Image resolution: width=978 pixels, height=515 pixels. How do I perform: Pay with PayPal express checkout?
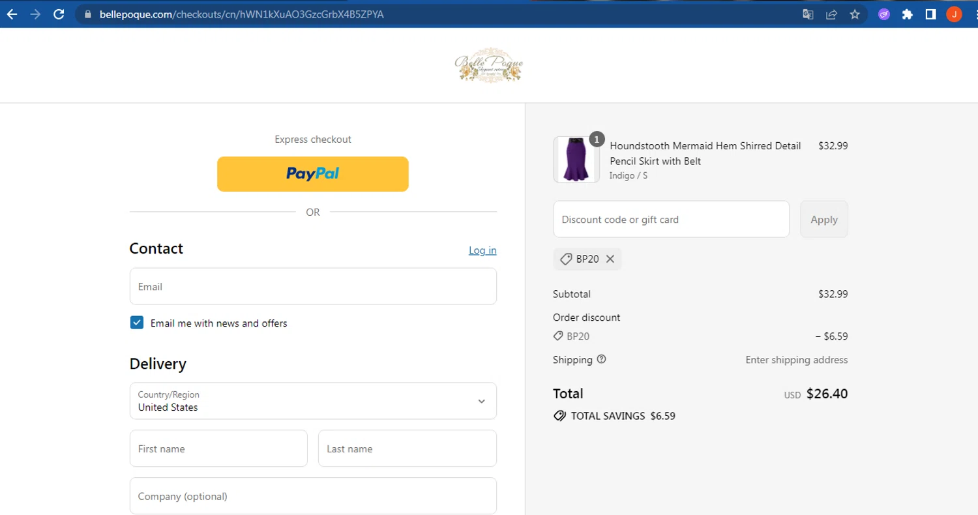pos(313,174)
